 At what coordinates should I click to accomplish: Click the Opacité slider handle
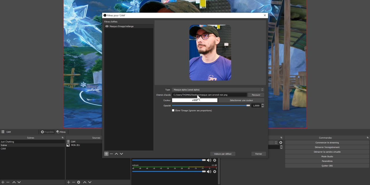[248, 106]
